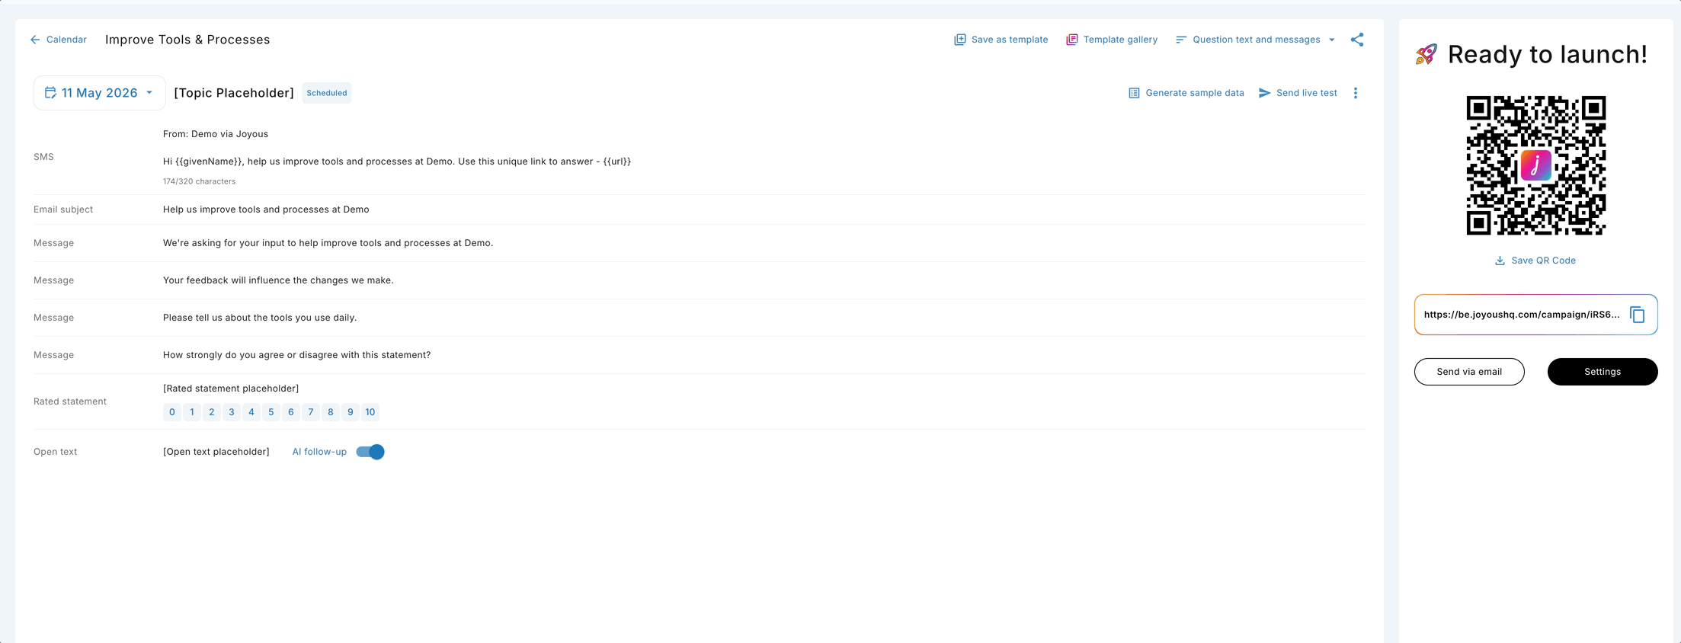Click Send via email button
This screenshot has height=643, width=1681.
pyautogui.click(x=1469, y=372)
